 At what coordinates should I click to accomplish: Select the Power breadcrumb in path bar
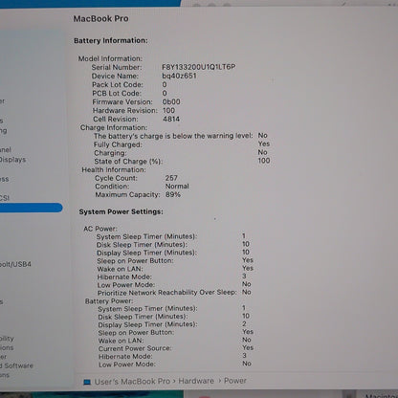[235, 381]
